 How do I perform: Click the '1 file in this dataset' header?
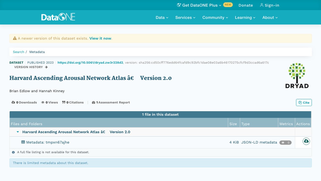(160, 114)
